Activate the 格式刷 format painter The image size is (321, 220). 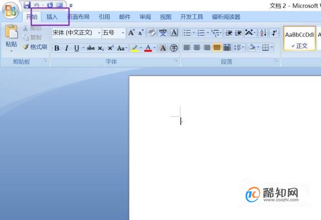point(35,47)
